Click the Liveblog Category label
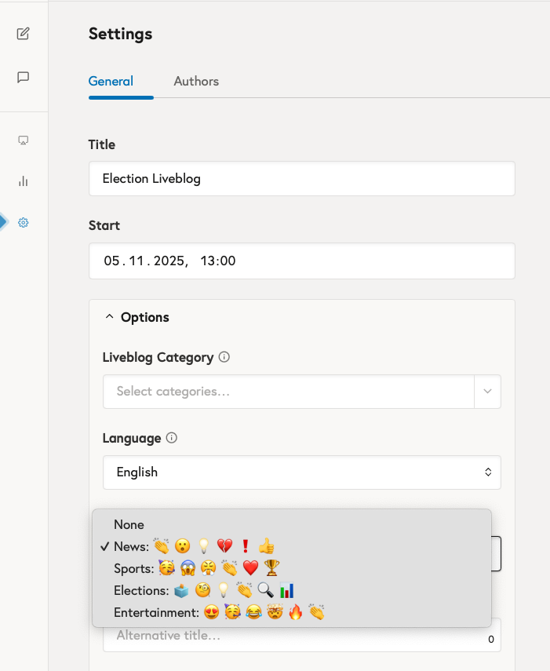Image resolution: width=550 pixels, height=671 pixels. (x=158, y=357)
